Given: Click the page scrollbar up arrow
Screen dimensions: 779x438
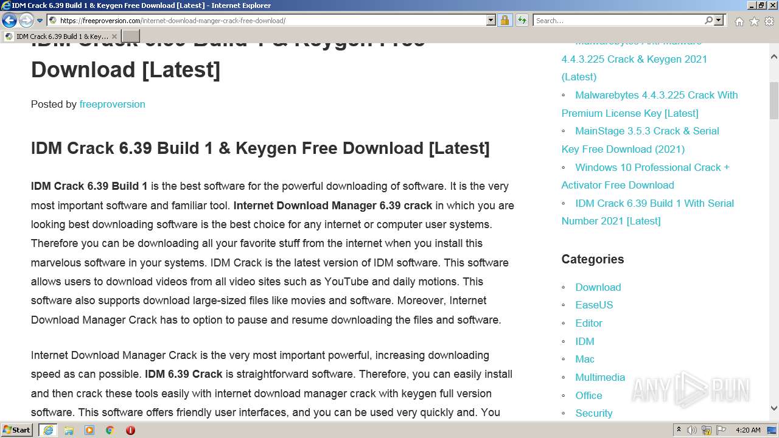Looking at the screenshot, I should pos(774,57).
